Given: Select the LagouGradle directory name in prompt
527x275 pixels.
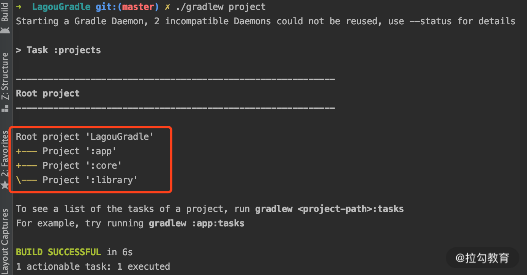Looking at the screenshot, I should pyautogui.click(x=61, y=7).
